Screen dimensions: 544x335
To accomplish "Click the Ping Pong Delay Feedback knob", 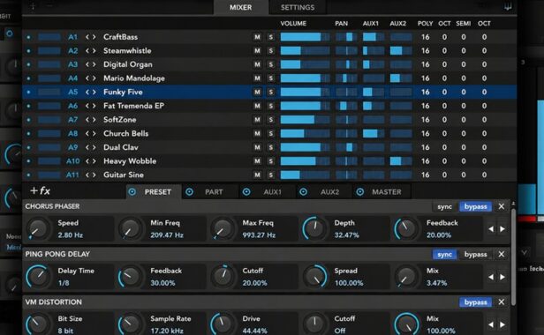I will click(131, 277).
